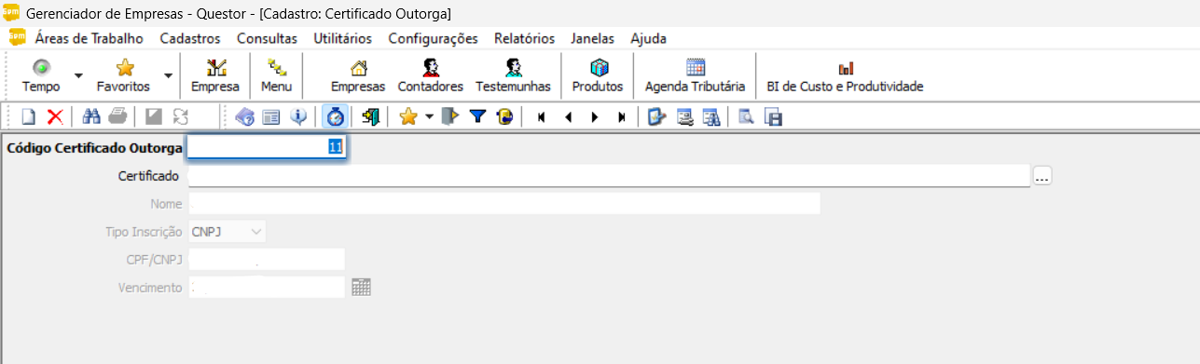Click the computer list report icon
Image resolution: width=1200 pixels, height=364 pixels.
685,116
